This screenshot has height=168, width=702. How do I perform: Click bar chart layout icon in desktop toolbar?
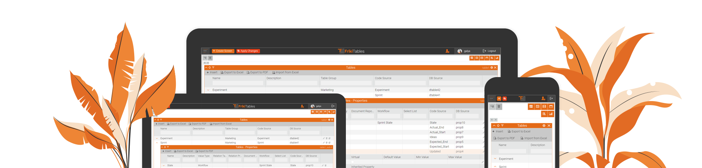click(x=497, y=58)
